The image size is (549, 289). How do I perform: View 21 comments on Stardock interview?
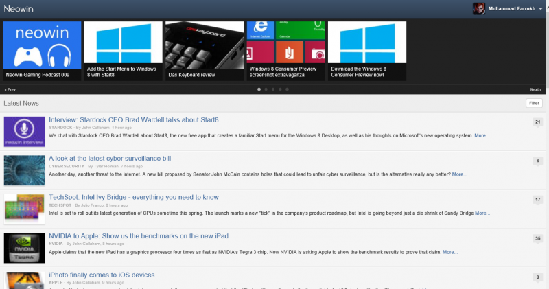pos(538,122)
